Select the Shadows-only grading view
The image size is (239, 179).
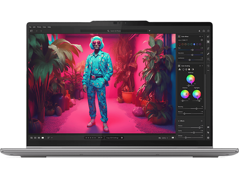pos(183,70)
